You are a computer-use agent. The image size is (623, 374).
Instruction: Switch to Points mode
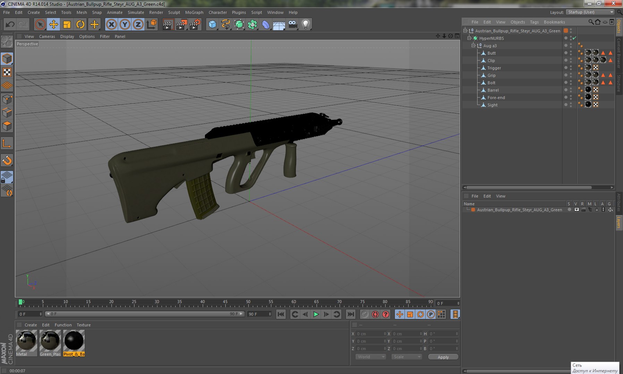click(7, 99)
